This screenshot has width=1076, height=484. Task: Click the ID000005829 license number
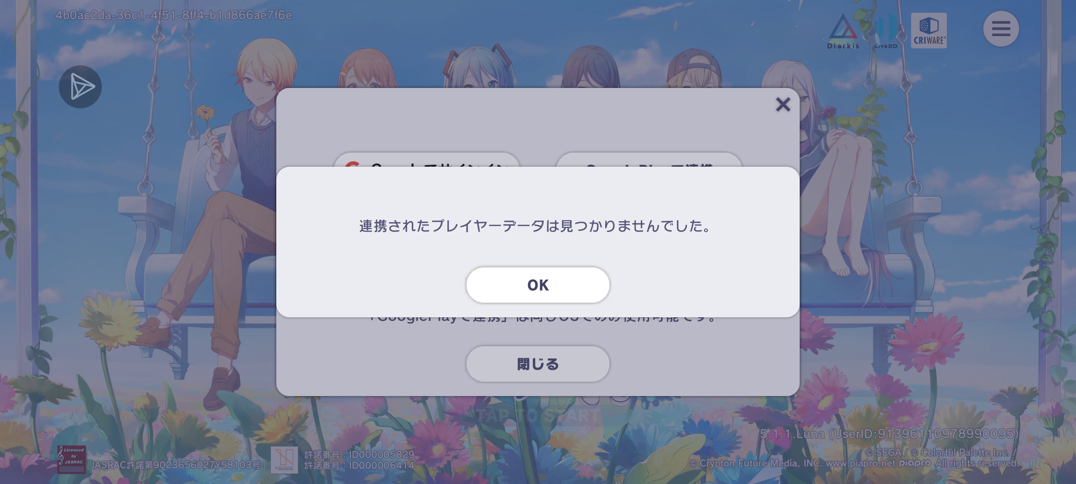[359, 454]
